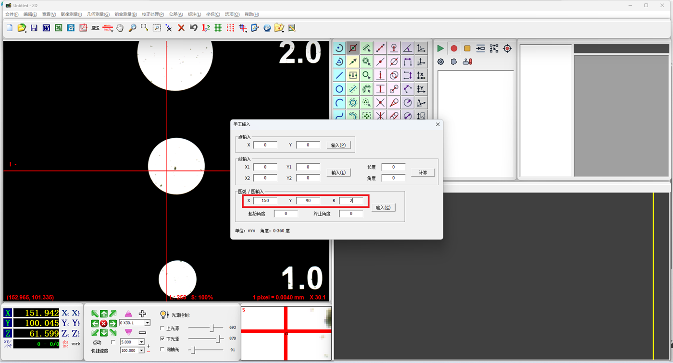Open the 5.000 jog step dropdown
Image resolution: width=673 pixels, height=363 pixels.
pyautogui.click(x=141, y=342)
